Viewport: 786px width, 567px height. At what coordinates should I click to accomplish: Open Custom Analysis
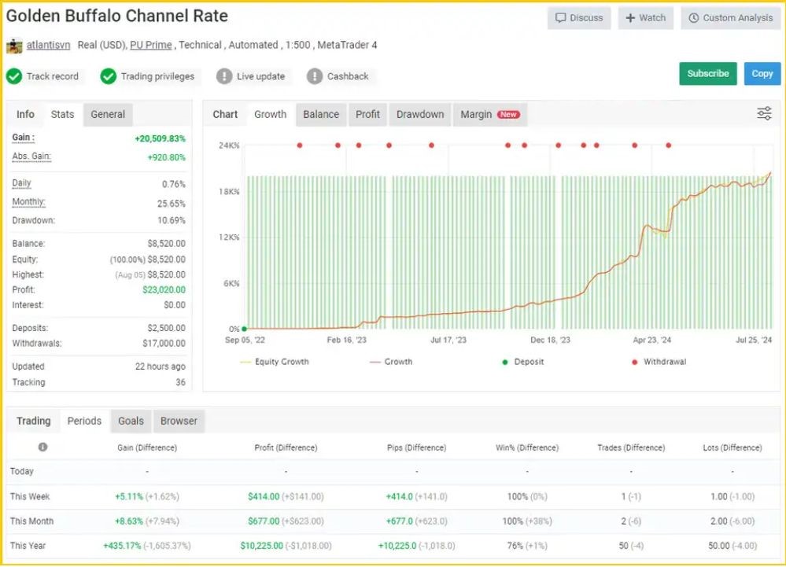point(730,18)
